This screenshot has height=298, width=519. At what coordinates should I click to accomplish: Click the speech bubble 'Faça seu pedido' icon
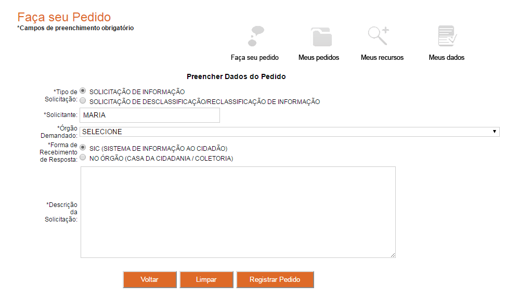coord(255,36)
